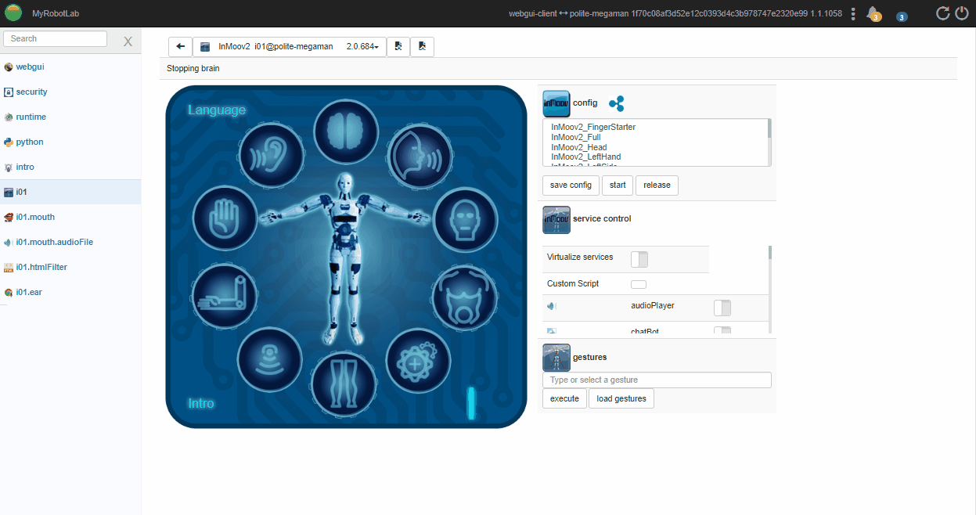Click the gesture text input field

click(657, 380)
